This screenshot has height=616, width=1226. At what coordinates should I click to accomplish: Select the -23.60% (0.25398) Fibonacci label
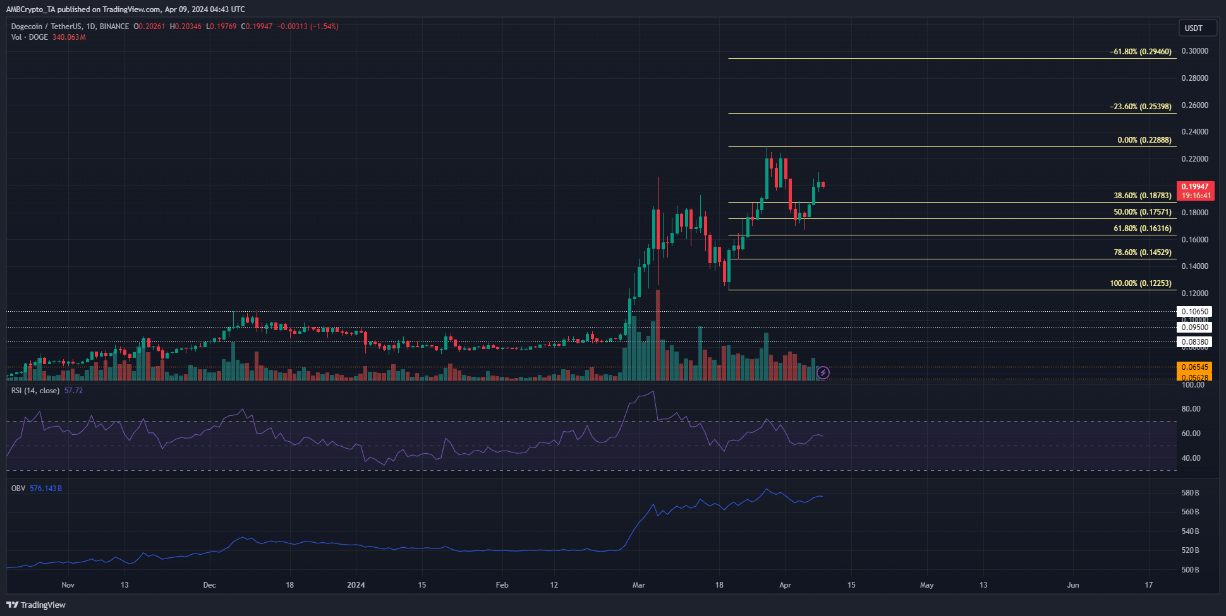1141,107
